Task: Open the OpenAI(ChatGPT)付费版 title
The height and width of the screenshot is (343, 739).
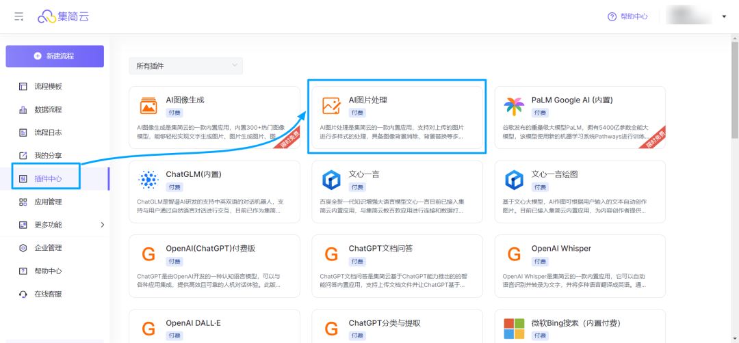Action: (211, 249)
